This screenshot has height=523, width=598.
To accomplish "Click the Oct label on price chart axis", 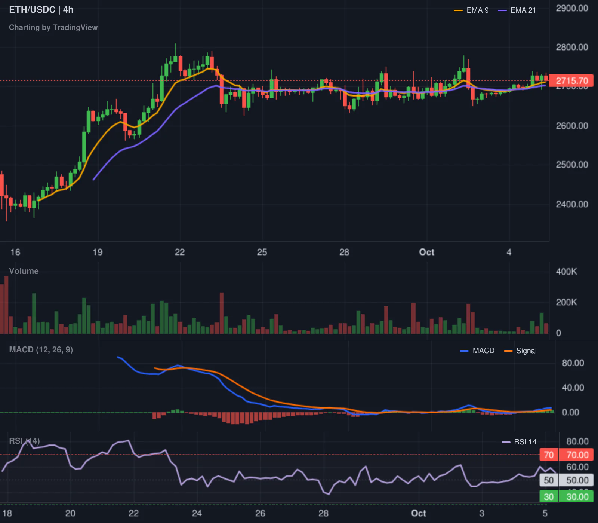I will pos(426,252).
